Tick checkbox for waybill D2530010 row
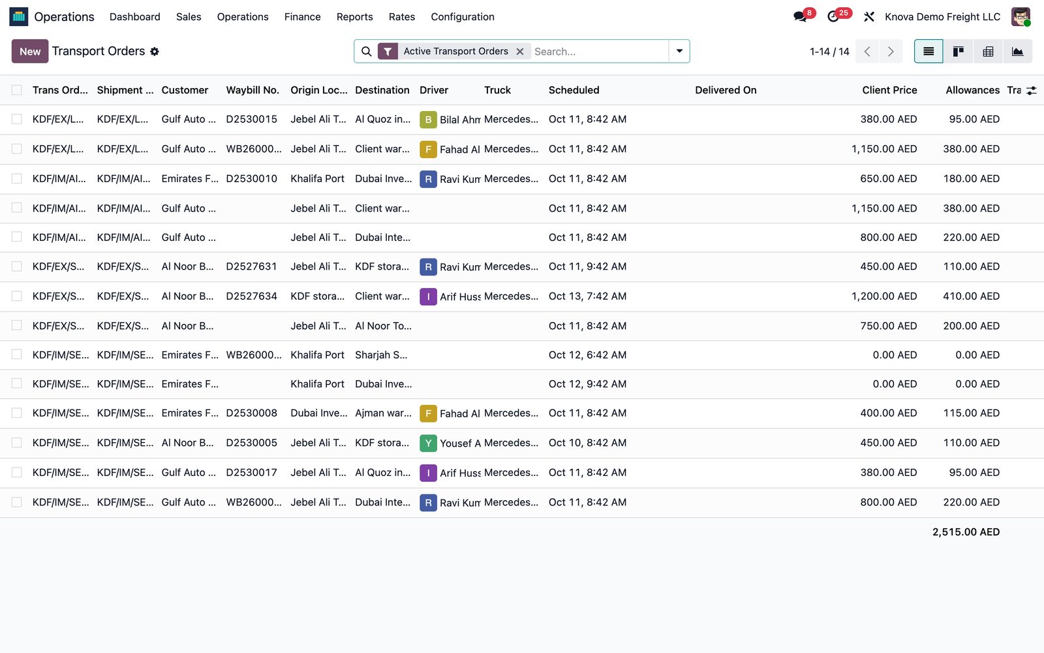Image resolution: width=1044 pixels, height=653 pixels. [x=17, y=178]
